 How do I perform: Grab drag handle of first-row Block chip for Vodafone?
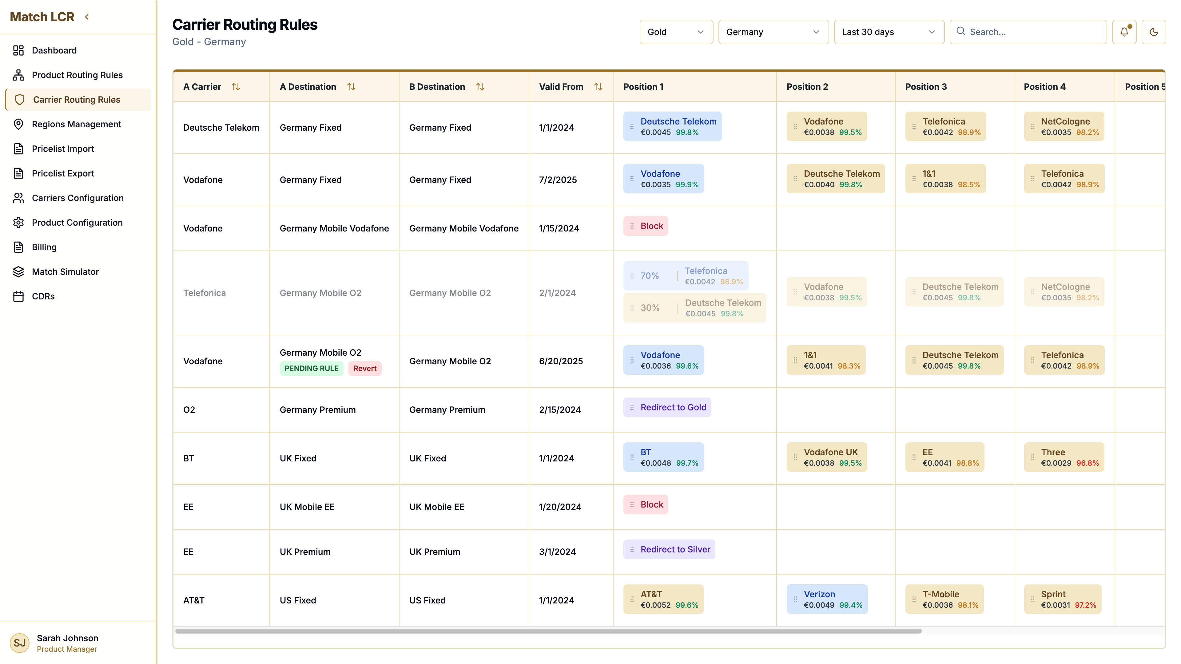click(632, 226)
